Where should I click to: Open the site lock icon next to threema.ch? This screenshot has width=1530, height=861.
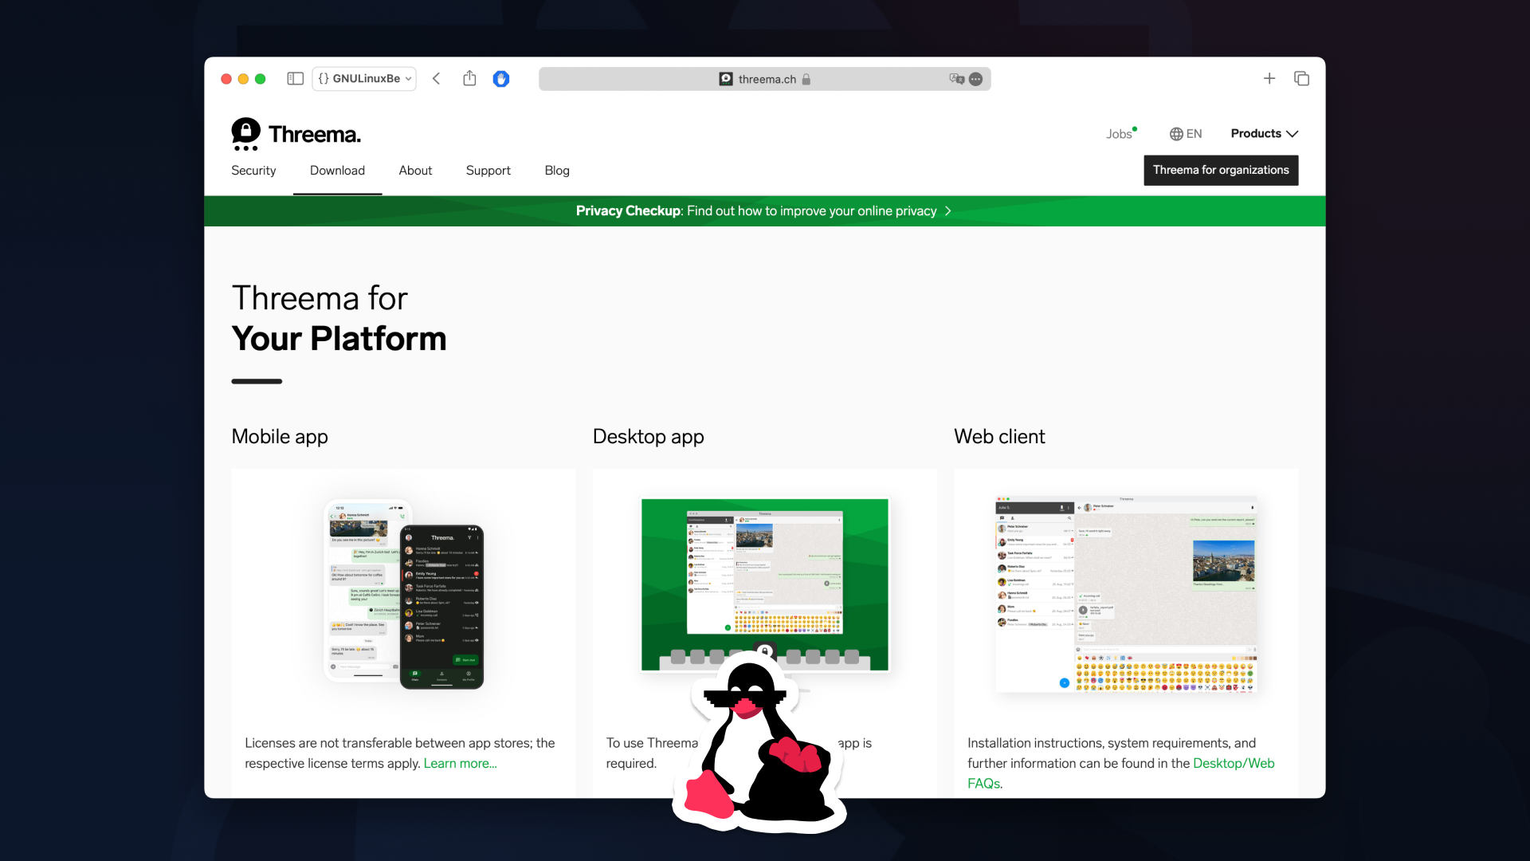pyautogui.click(x=806, y=79)
